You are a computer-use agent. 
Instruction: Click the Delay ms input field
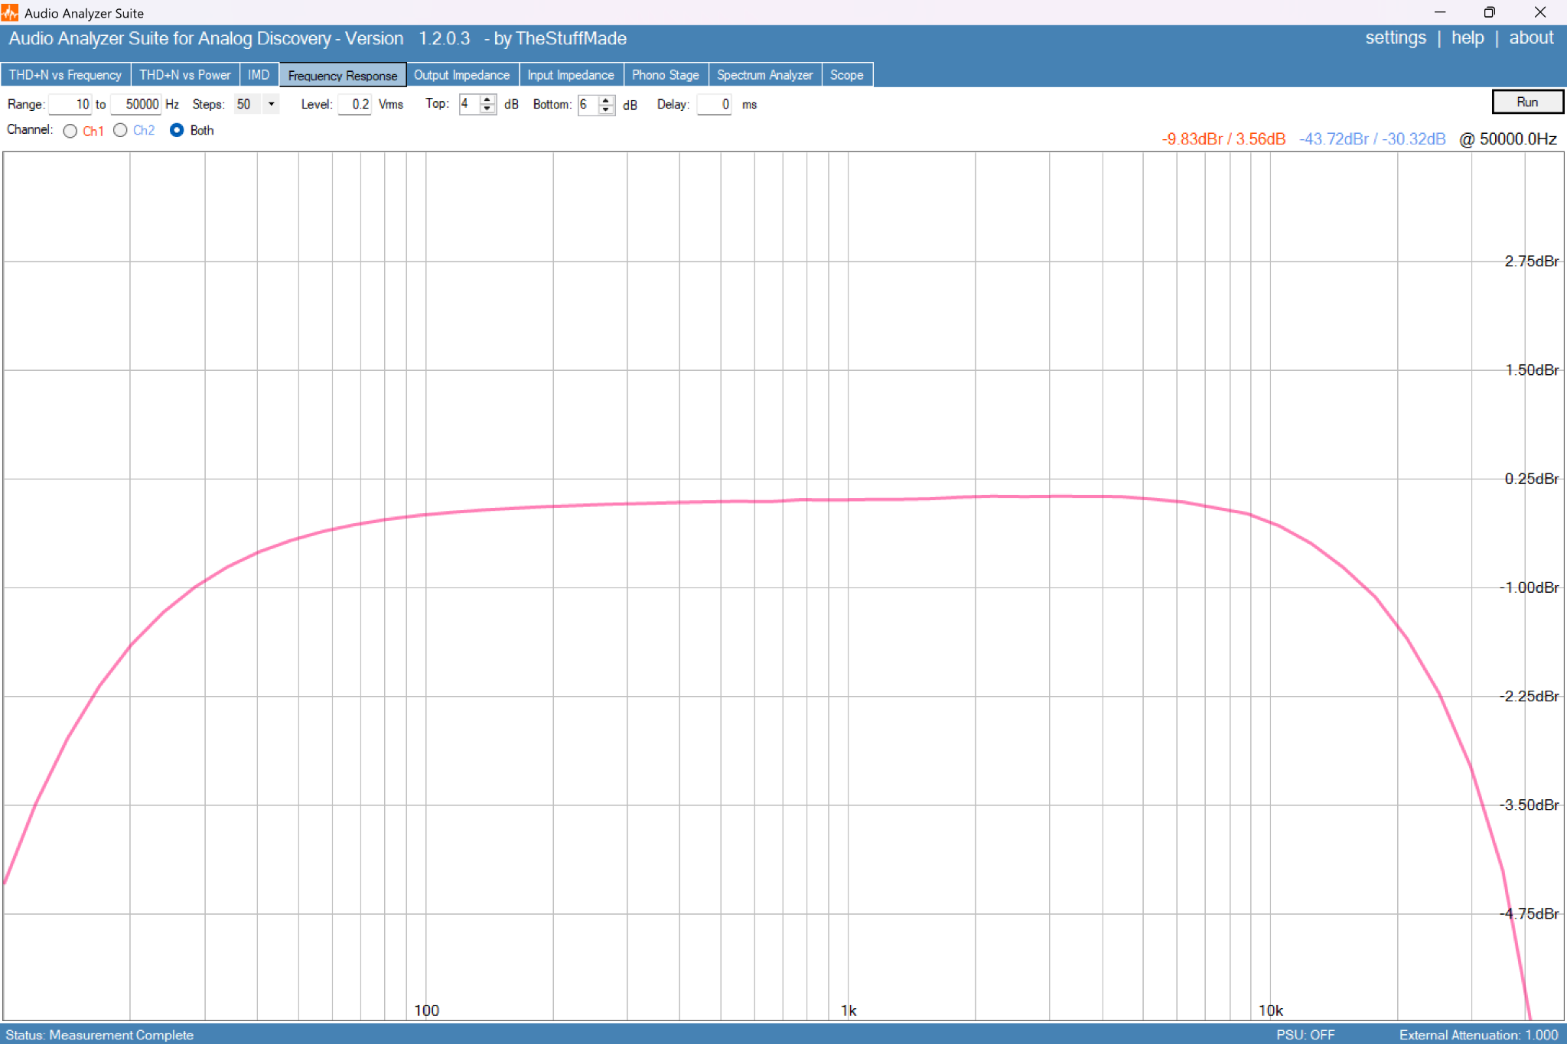click(715, 104)
